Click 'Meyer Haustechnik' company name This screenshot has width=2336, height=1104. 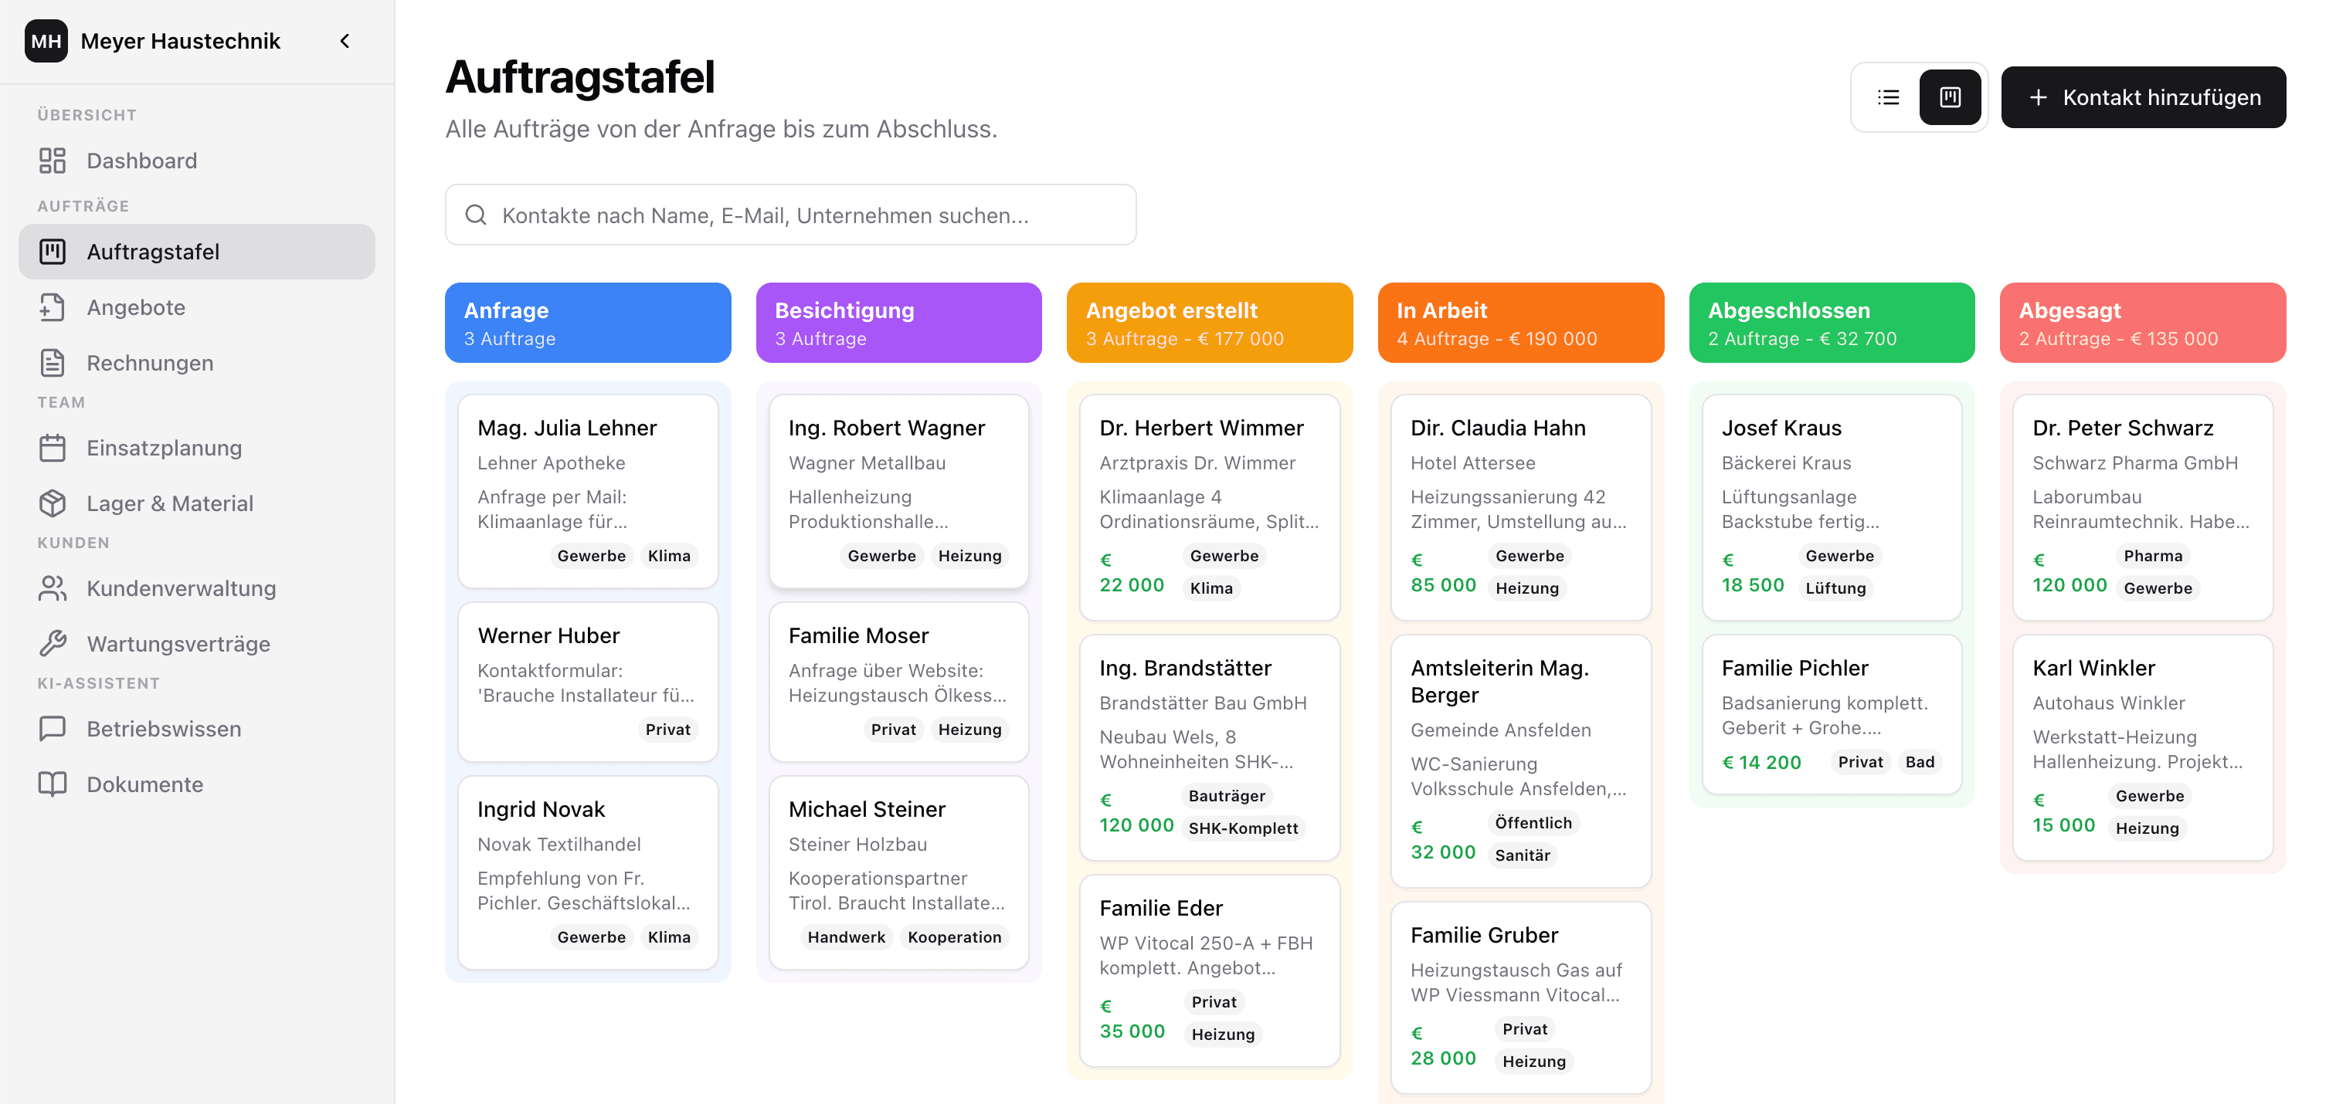181,41
